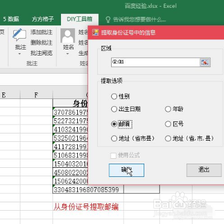Click the 区域 range input field
The width and height of the screenshot is (224, 224).
click(x=155, y=62)
